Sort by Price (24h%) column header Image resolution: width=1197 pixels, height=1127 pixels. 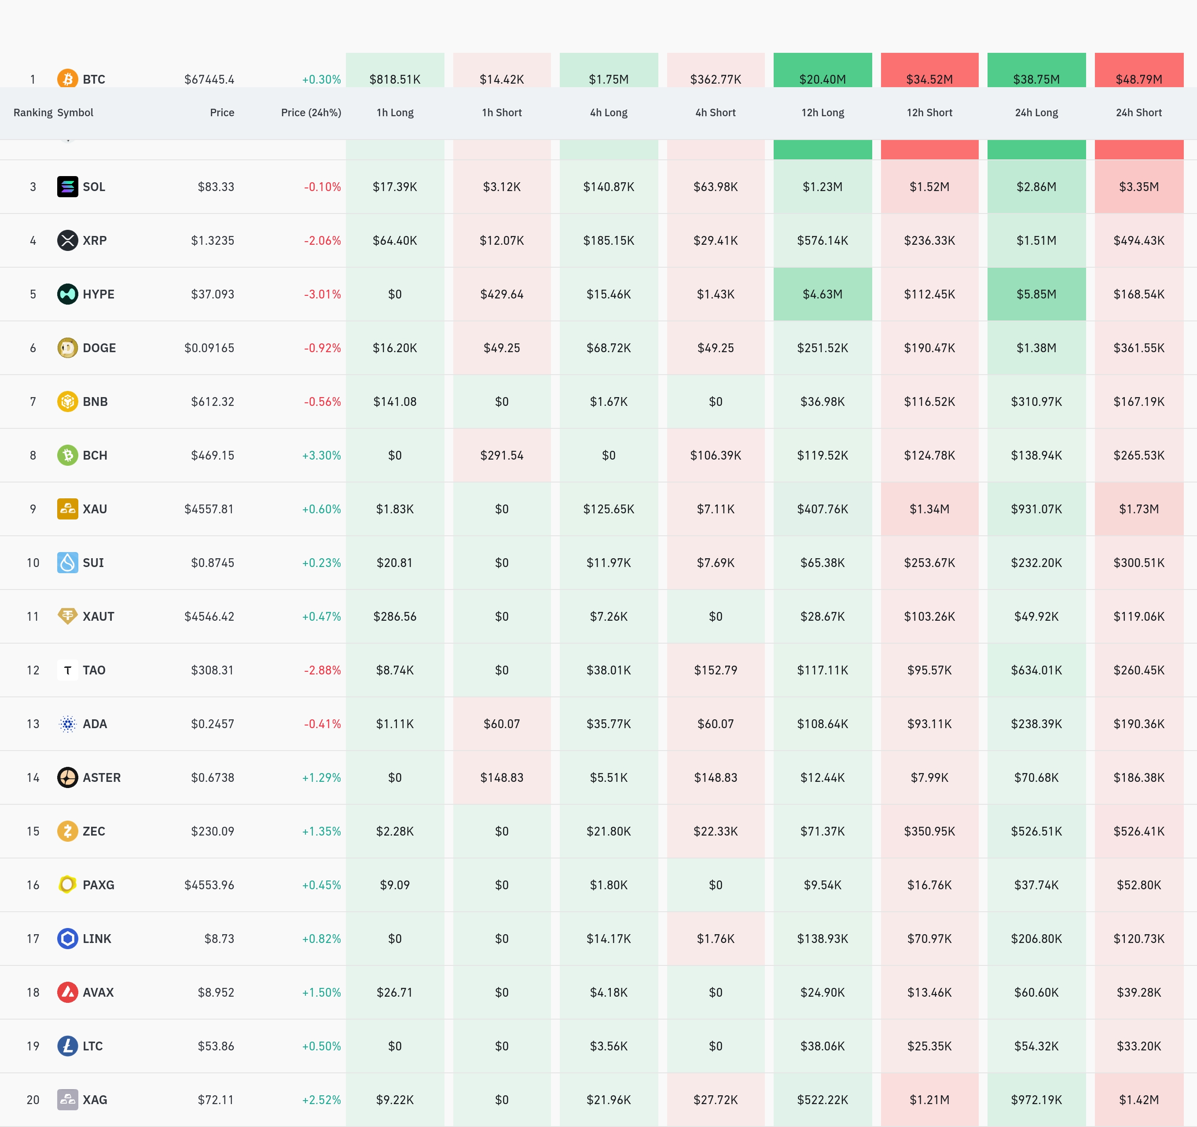pos(311,113)
